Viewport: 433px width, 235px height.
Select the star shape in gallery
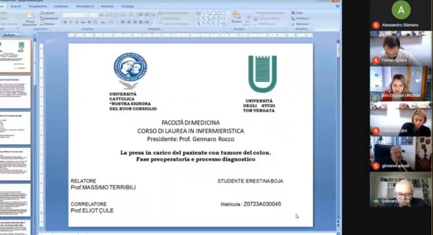[223, 24]
